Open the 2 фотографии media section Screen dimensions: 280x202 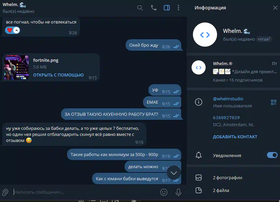233,178
